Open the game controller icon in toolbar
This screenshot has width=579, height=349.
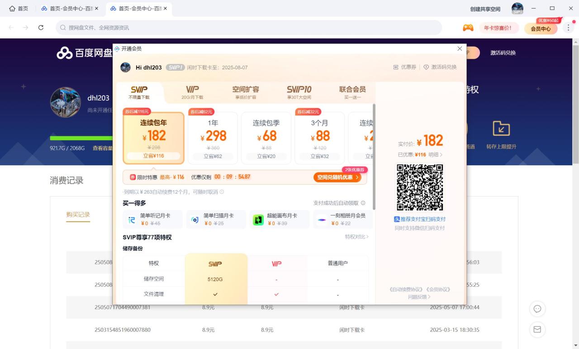pos(468,28)
